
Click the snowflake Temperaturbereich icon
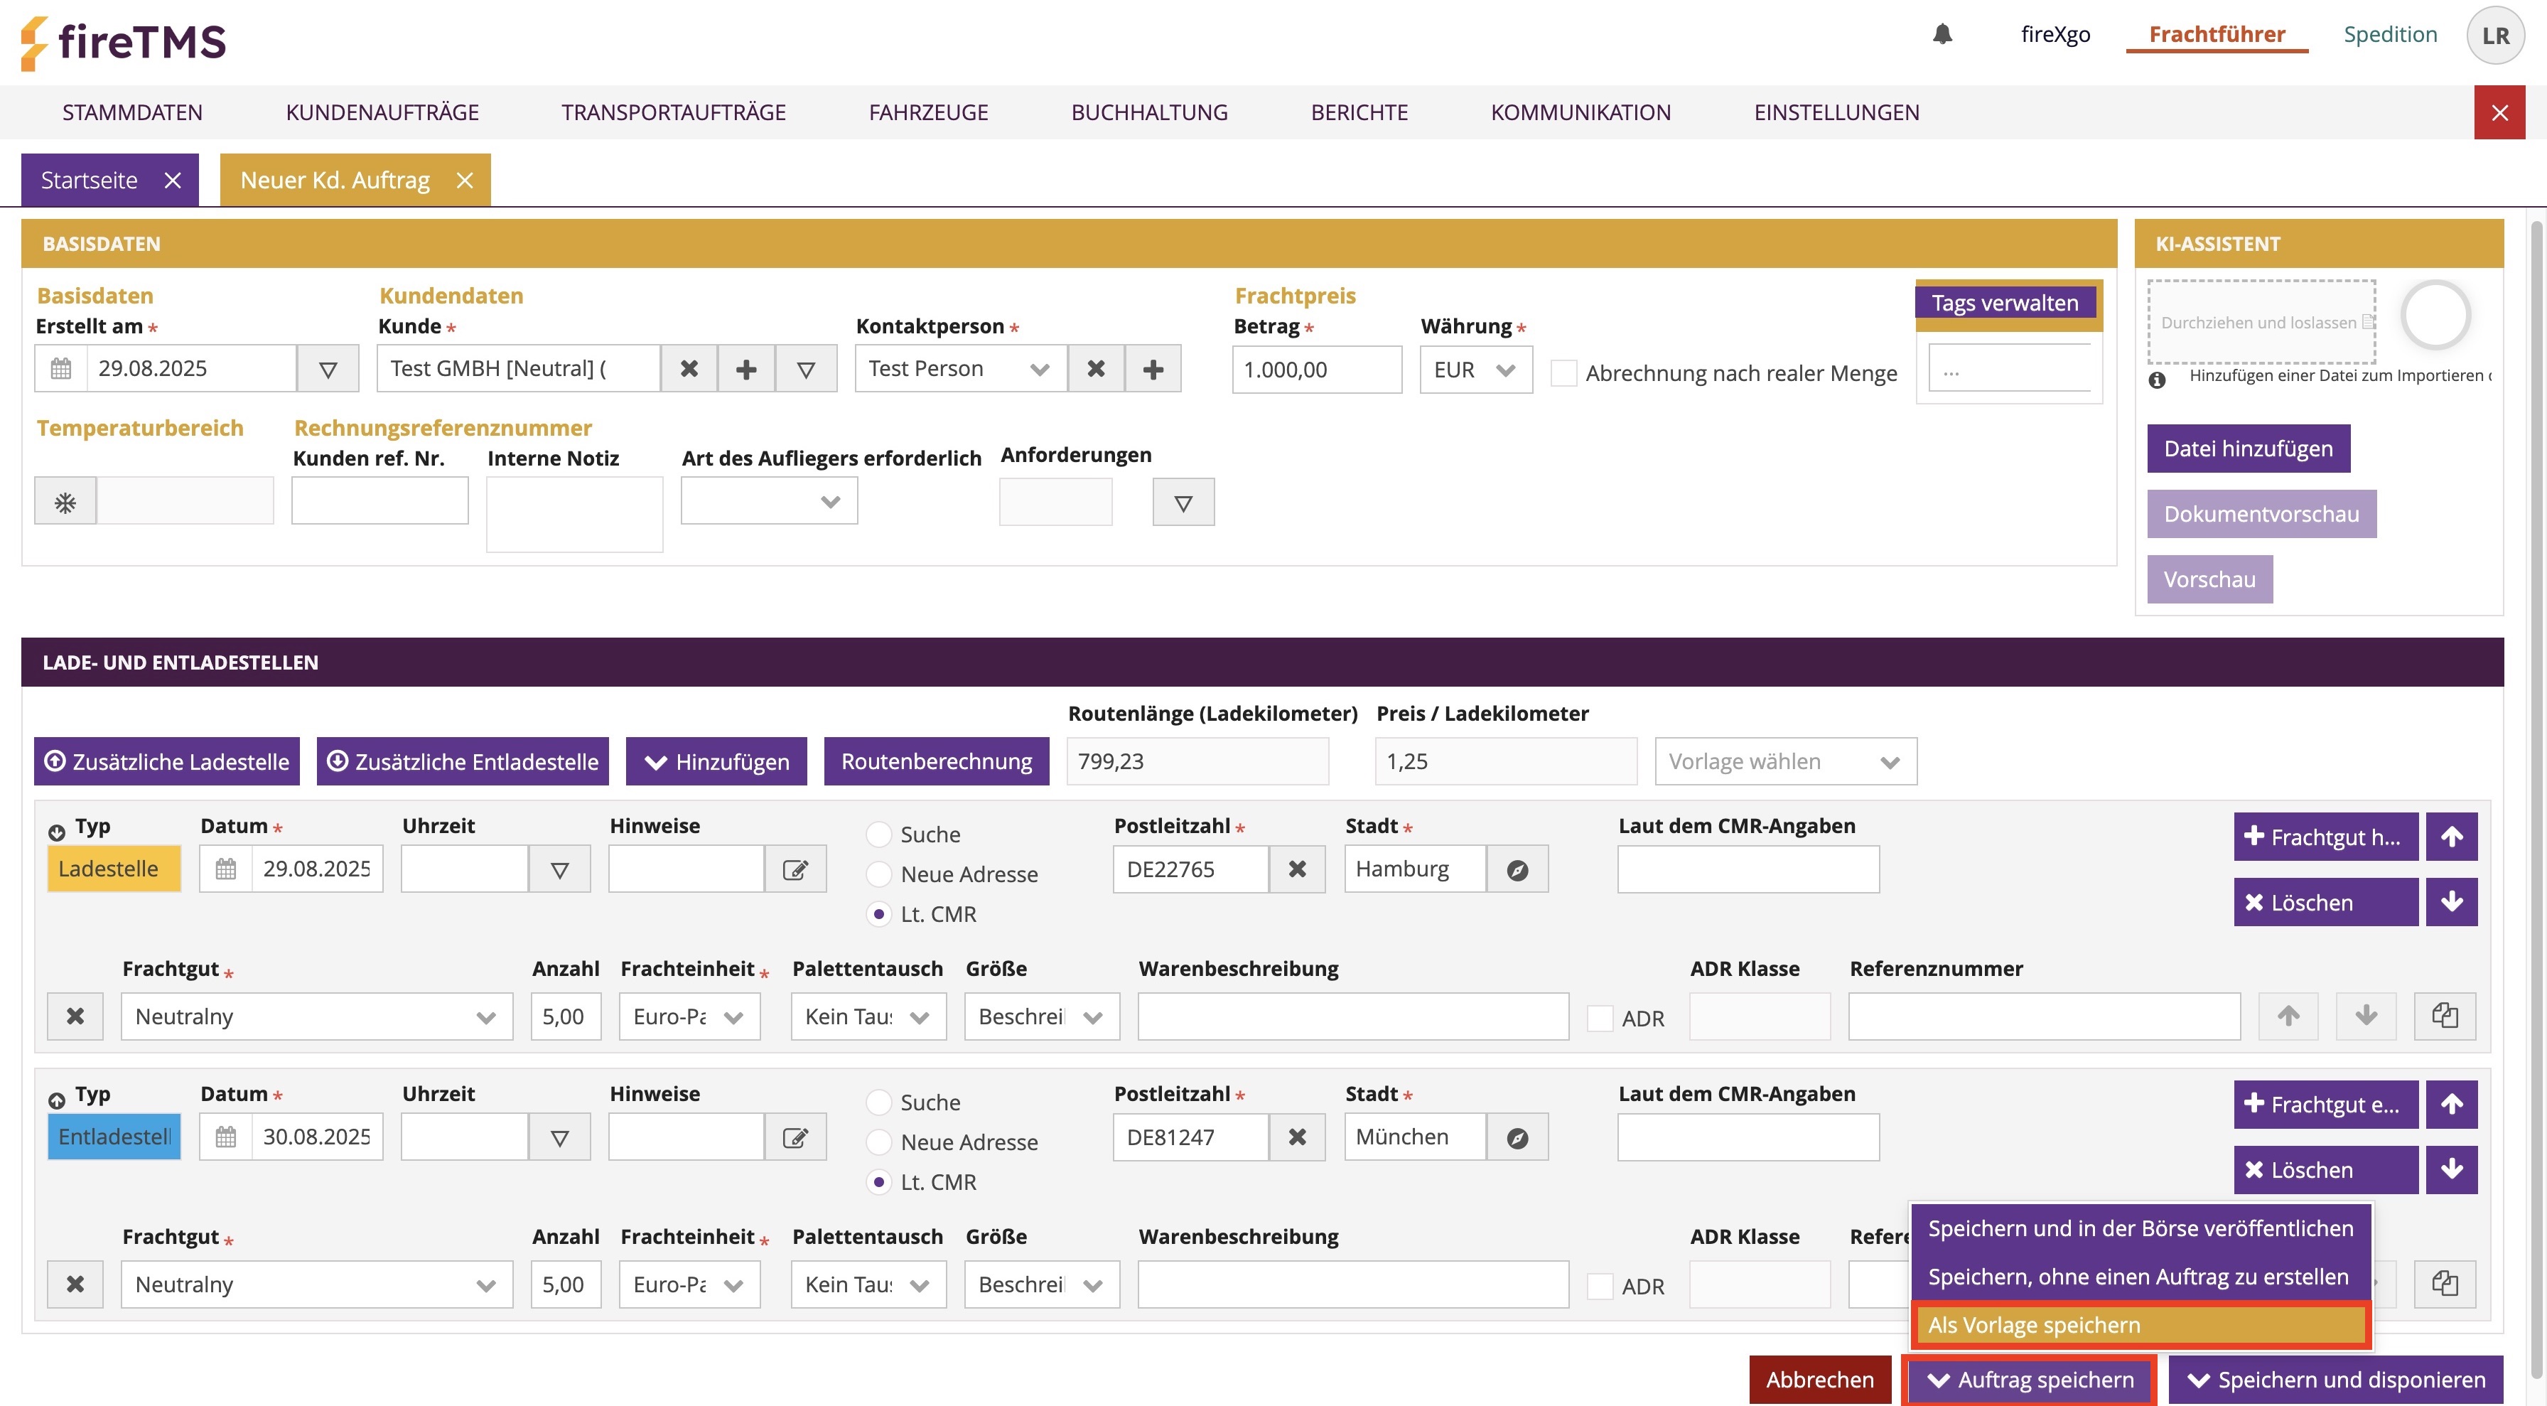[x=65, y=503]
